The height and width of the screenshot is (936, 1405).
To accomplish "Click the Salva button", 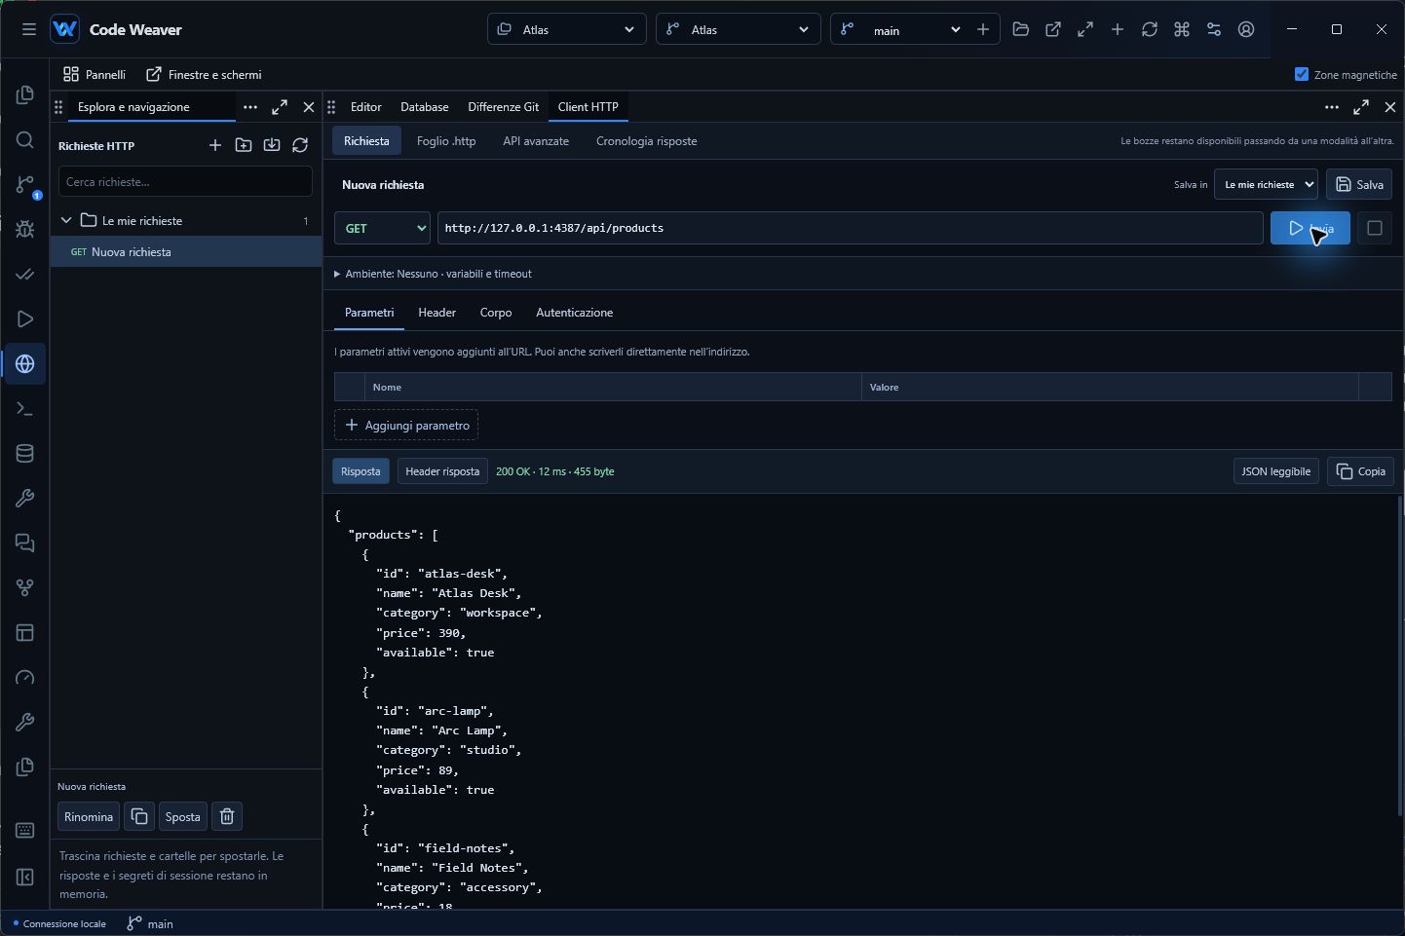I will tap(1359, 184).
